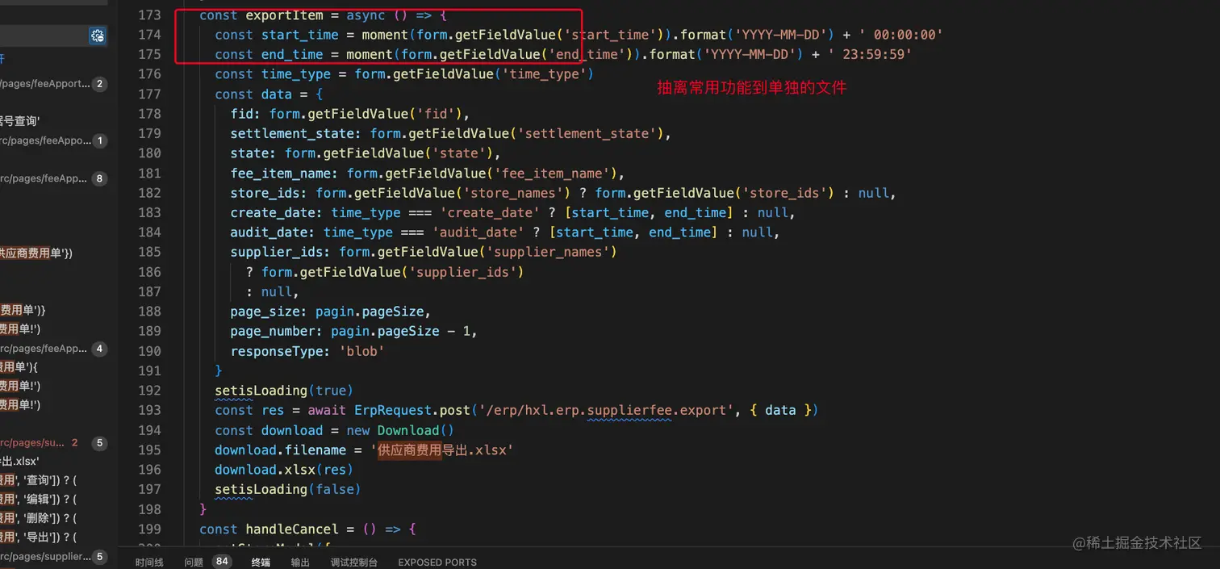Switch to the 终端 terminal tab

pyautogui.click(x=261, y=562)
